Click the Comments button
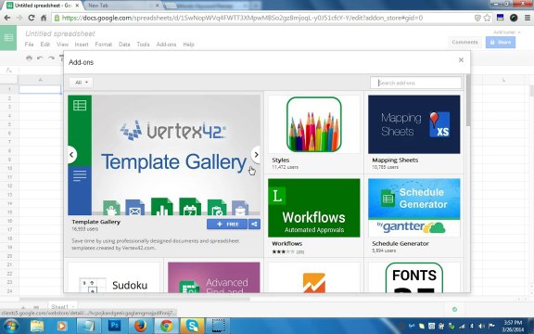This screenshot has height=334, width=534. (464, 43)
